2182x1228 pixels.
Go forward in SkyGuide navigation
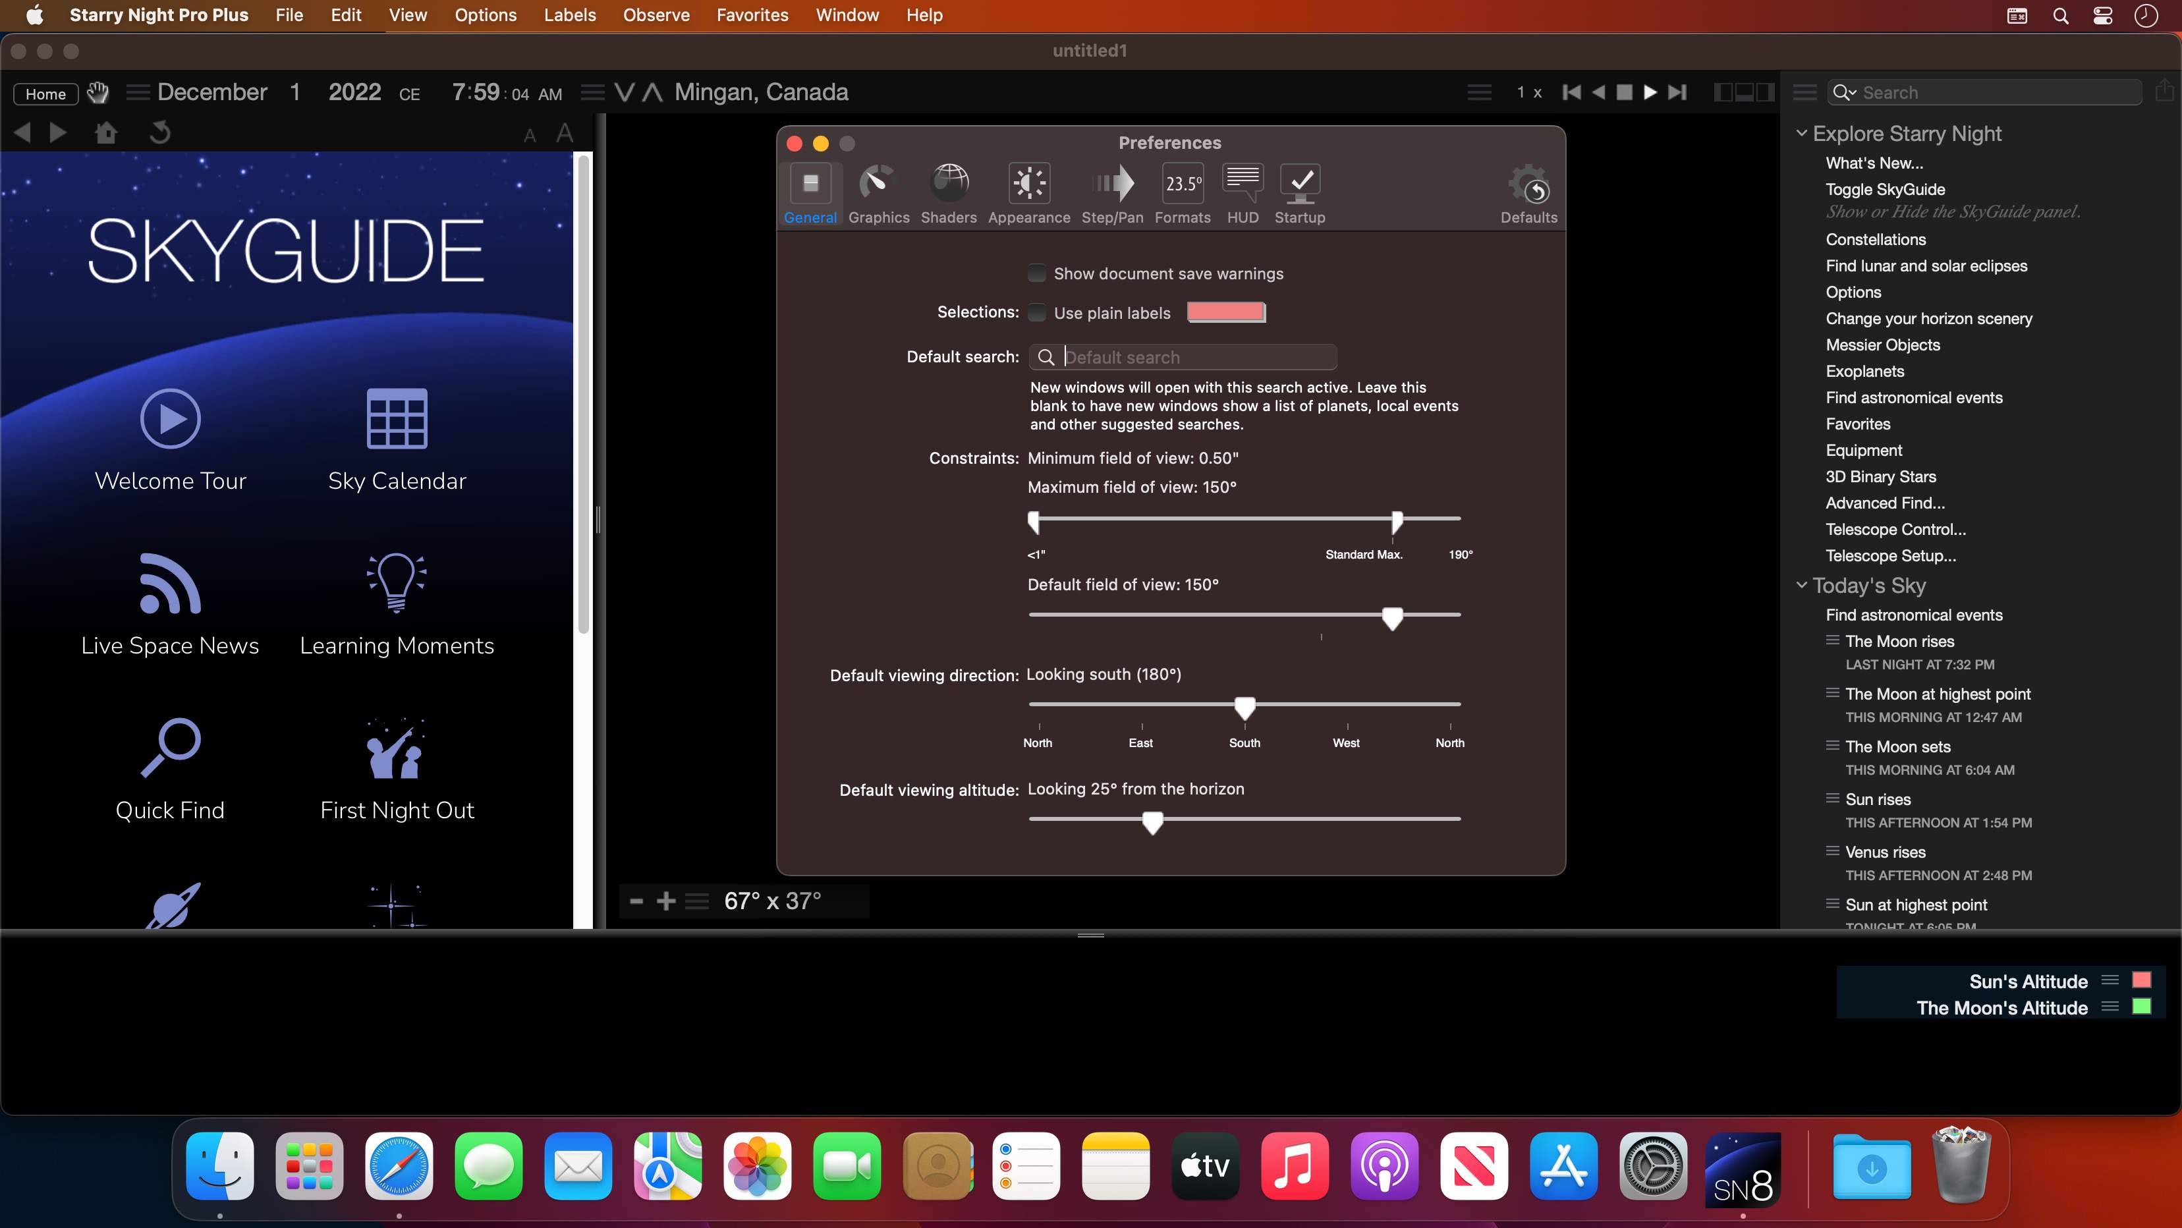pyautogui.click(x=57, y=133)
